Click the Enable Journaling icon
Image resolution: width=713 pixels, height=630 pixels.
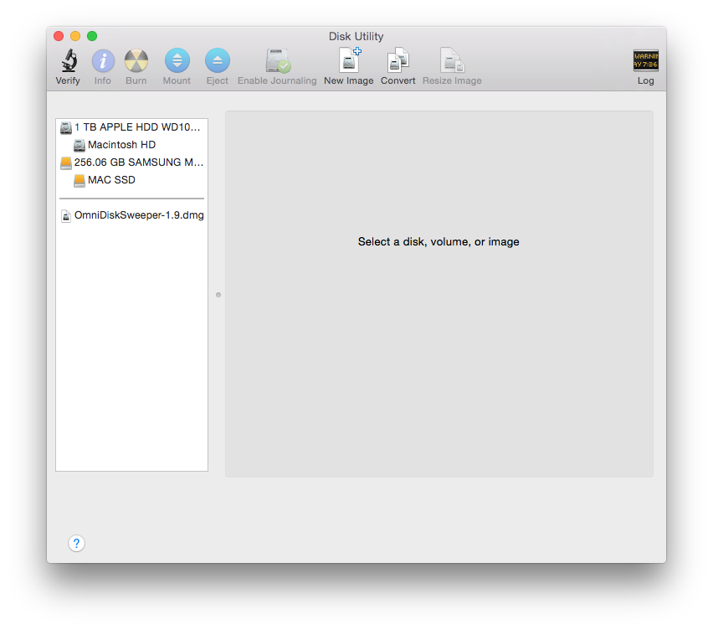coord(276,60)
